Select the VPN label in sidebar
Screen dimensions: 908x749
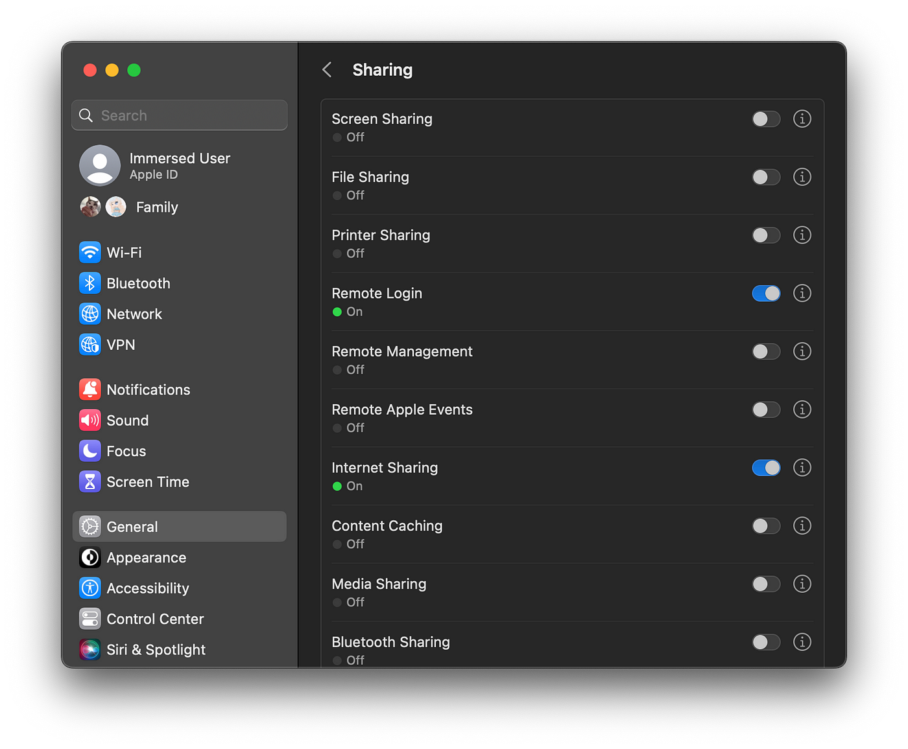(121, 345)
